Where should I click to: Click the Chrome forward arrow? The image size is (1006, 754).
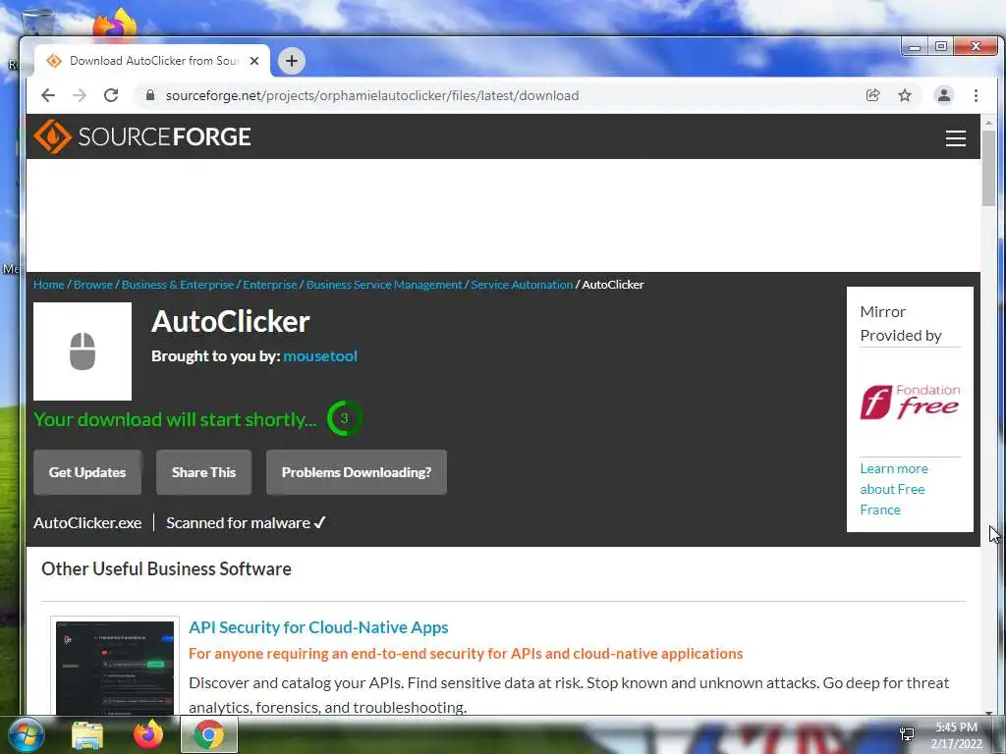(80, 95)
